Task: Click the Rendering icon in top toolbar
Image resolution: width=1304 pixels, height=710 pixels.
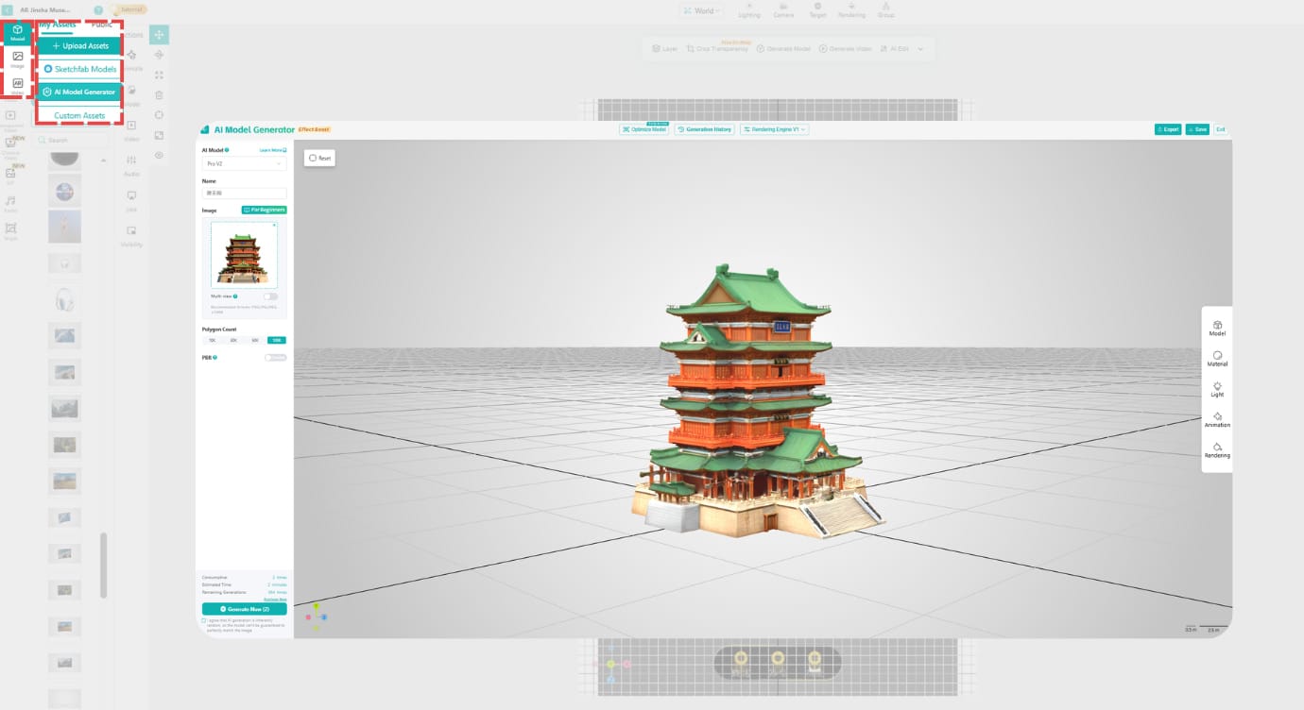Action: tap(851, 9)
